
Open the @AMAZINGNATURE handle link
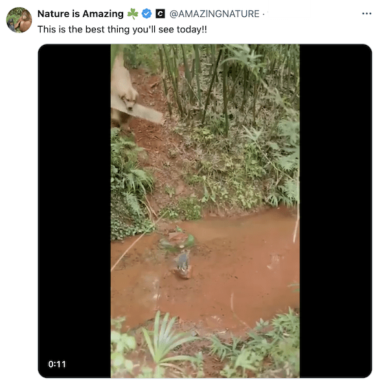click(x=214, y=14)
